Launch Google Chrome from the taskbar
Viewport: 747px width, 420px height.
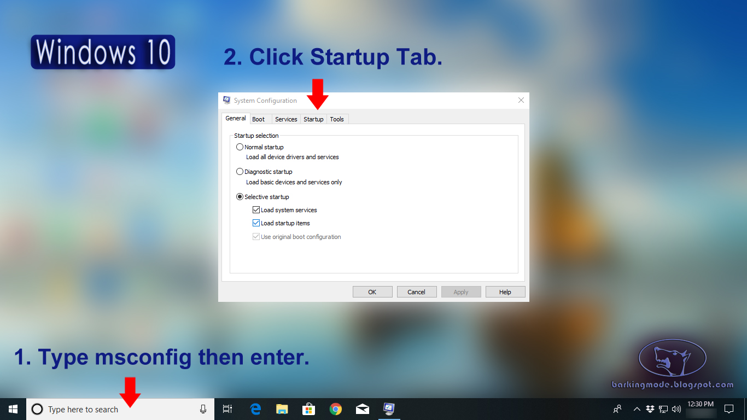point(335,409)
